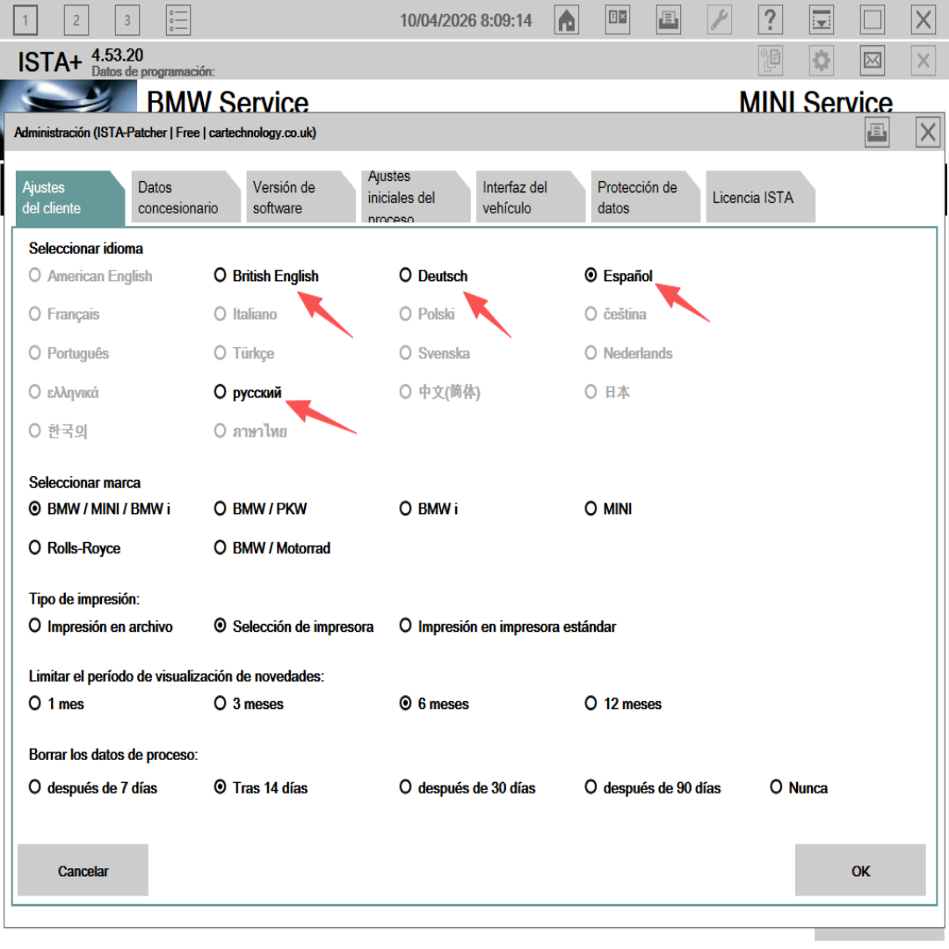Viewport: 949px width, 949px height.
Task: Print the Administración dialog
Action: pos(877,132)
